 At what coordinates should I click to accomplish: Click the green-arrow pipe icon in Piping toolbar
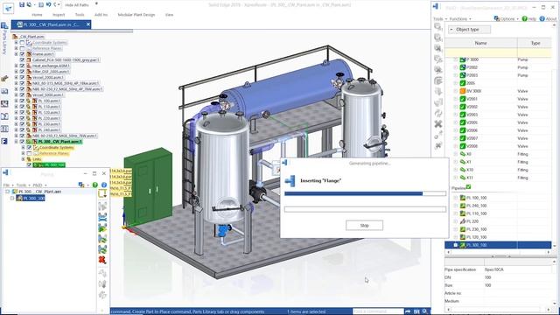tap(102, 227)
